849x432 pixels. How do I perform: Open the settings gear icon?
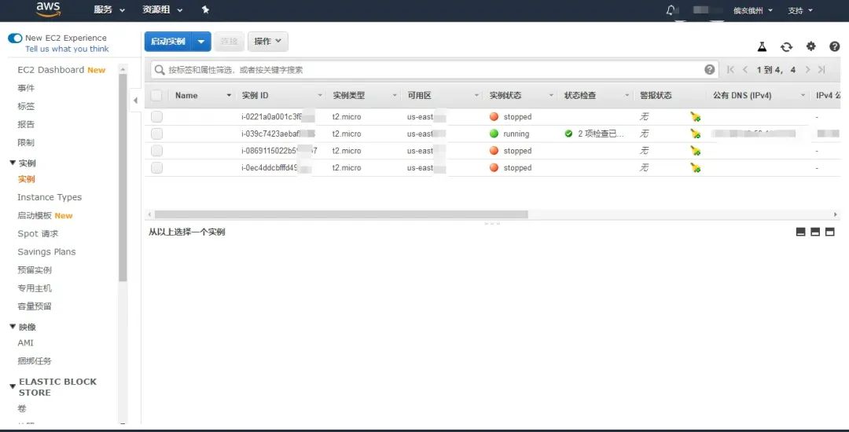point(810,46)
